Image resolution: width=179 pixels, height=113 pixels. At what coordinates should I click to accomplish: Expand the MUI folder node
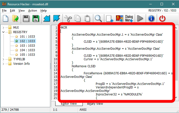3,28
